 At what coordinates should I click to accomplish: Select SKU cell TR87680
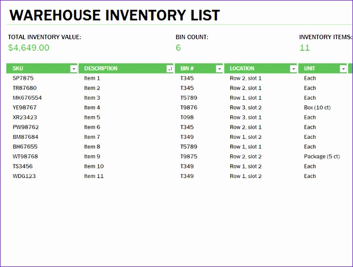25,88
